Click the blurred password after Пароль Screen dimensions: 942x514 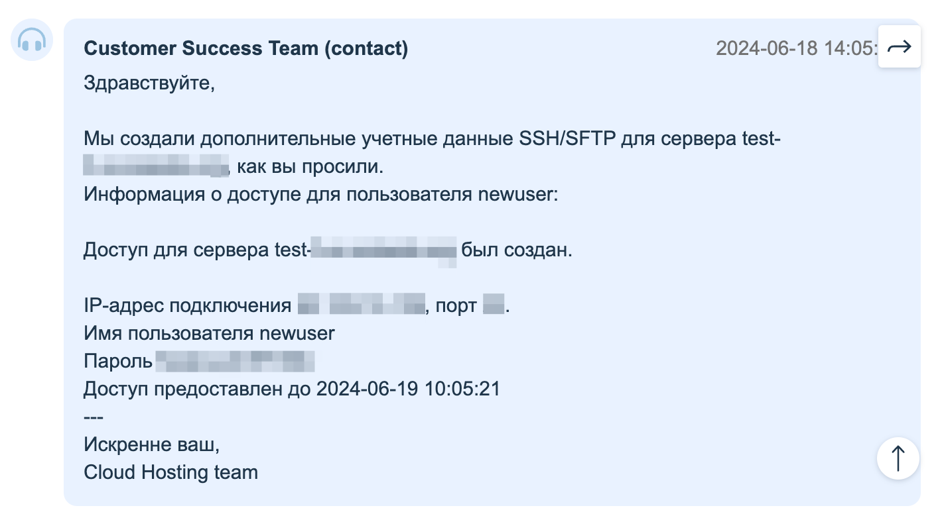(234, 361)
